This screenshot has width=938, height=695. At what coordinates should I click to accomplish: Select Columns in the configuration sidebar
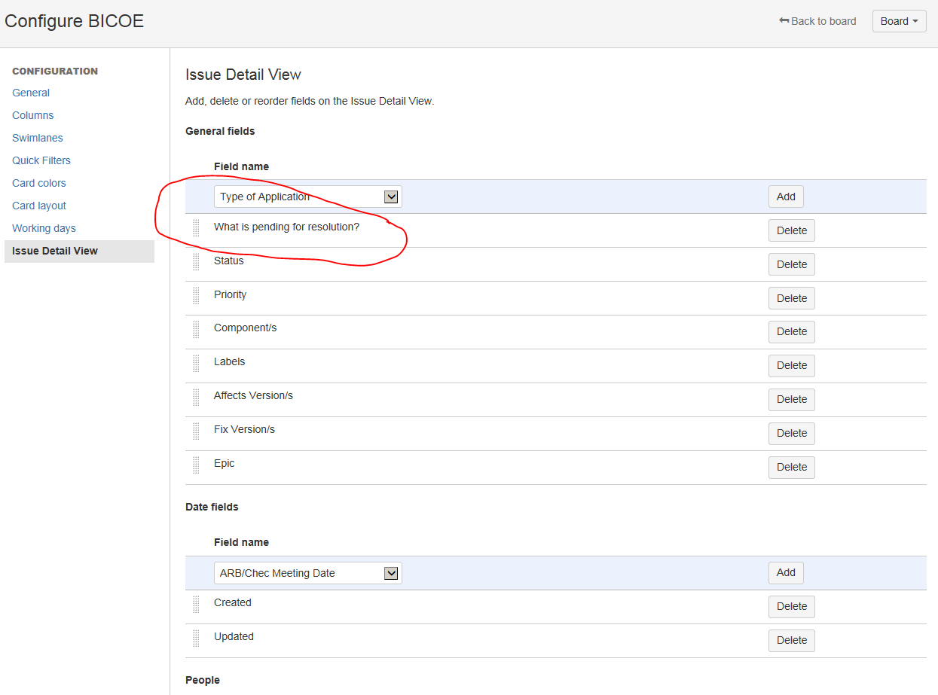pyautogui.click(x=32, y=114)
